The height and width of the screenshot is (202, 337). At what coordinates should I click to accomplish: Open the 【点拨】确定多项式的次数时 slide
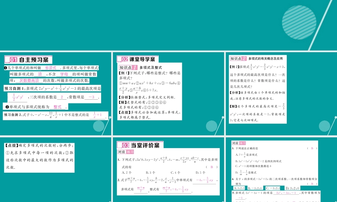56,170
